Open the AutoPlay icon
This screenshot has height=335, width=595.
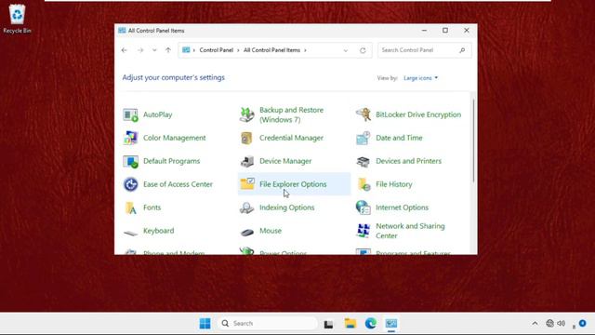[x=130, y=114]
